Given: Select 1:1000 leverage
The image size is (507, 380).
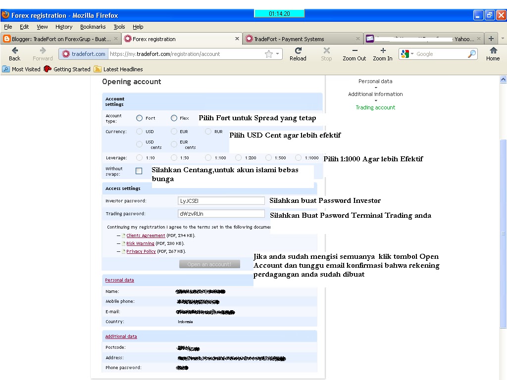Looking at the screenshot, I should (x=298, y=158).
